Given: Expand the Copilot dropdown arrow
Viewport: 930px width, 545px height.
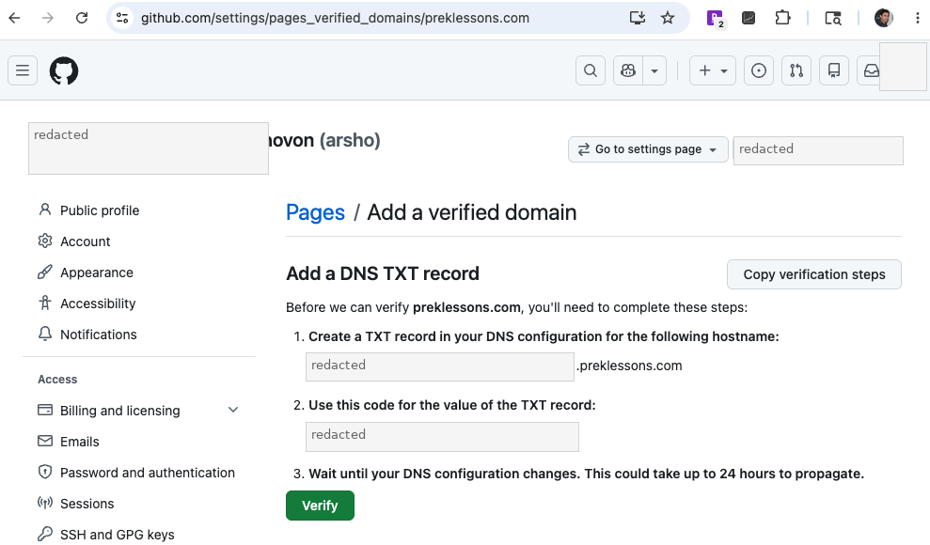Looking at the screenshot, I should (x=654, y=70).
